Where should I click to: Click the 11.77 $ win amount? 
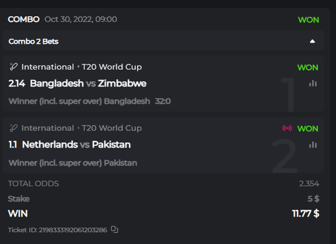(306, 213)
